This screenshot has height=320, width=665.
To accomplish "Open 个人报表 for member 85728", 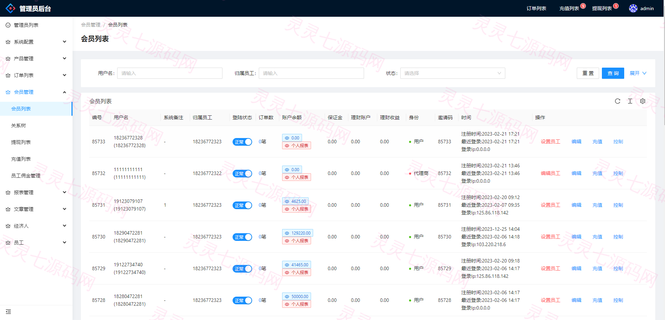I will point(296,304).
